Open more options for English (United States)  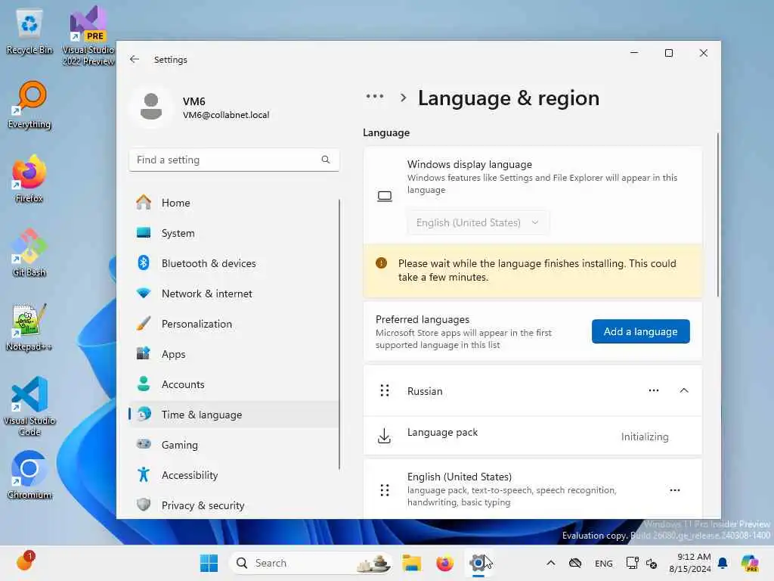pos(675,490)
